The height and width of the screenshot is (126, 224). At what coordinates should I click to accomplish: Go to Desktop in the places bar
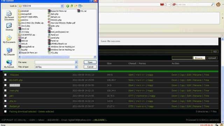pyautogui.click(x=9, y=27)
